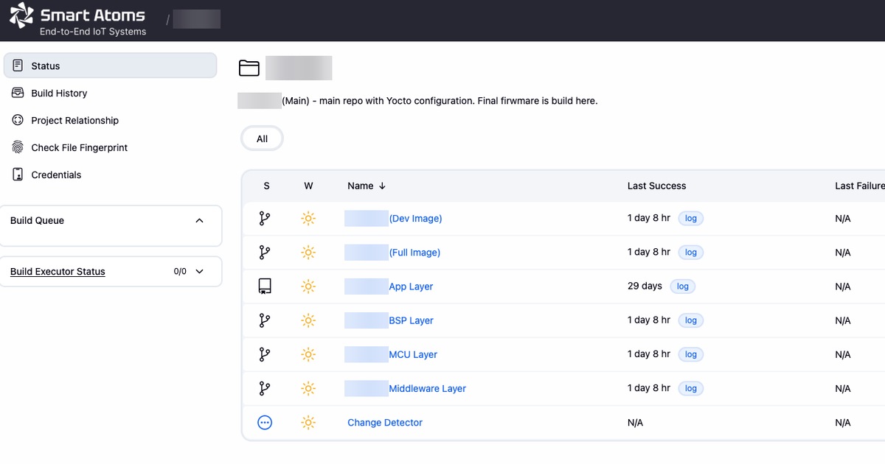The width and height of the screenshot is (885, 464).
Task: Click the Project Relationship circle icon
Action: point(18,120)
